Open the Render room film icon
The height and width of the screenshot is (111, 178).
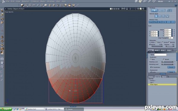[154, 1]
